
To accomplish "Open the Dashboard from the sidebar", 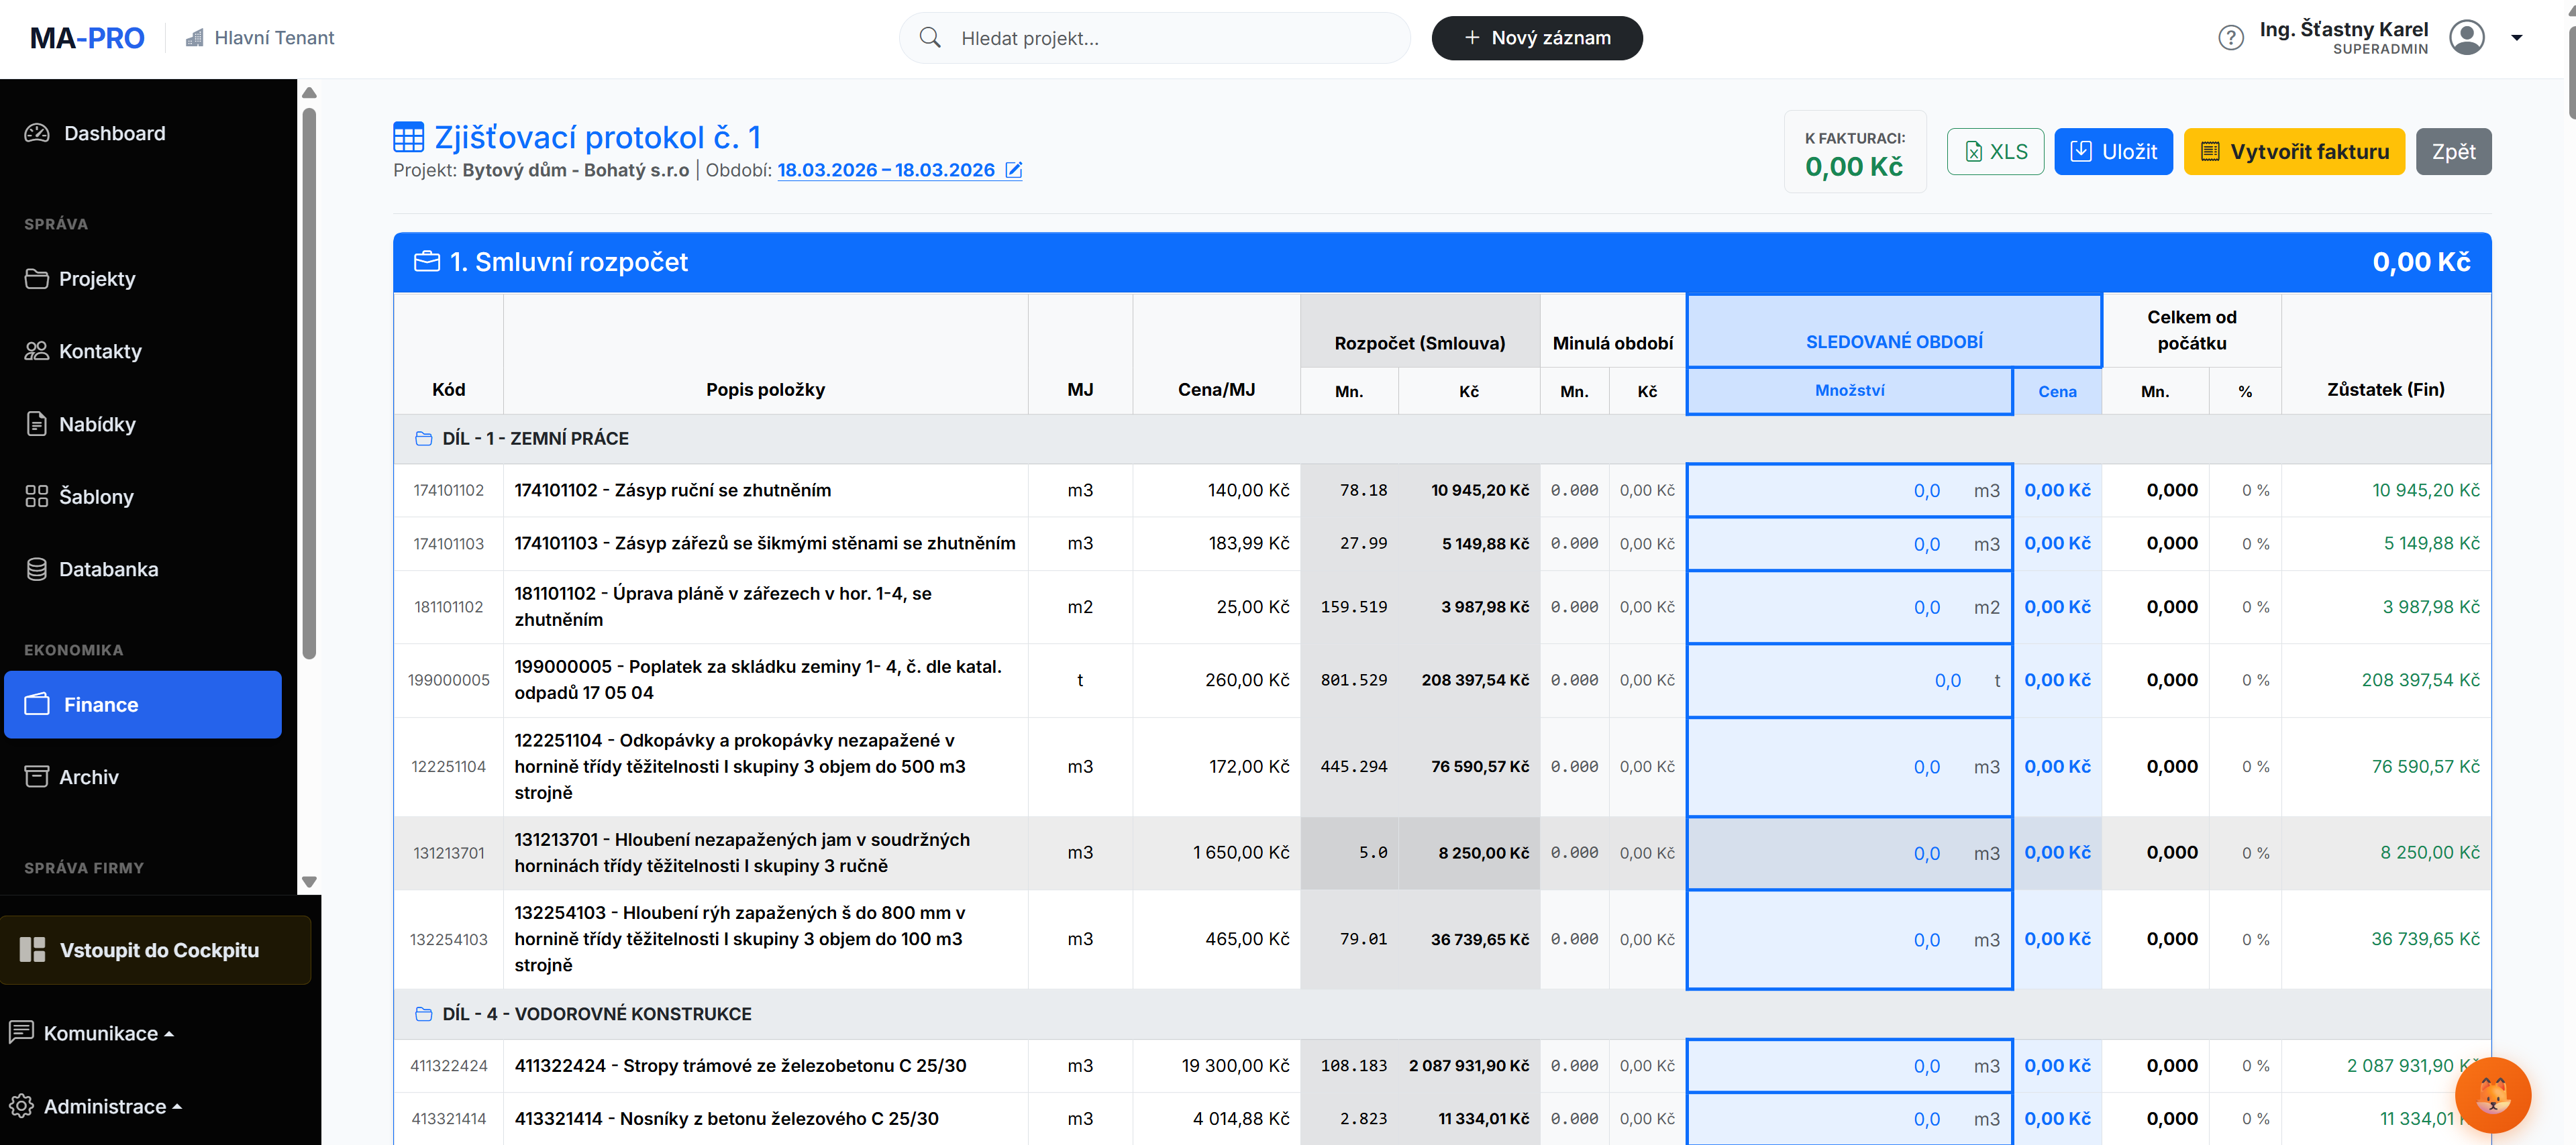I will [113, 132].
